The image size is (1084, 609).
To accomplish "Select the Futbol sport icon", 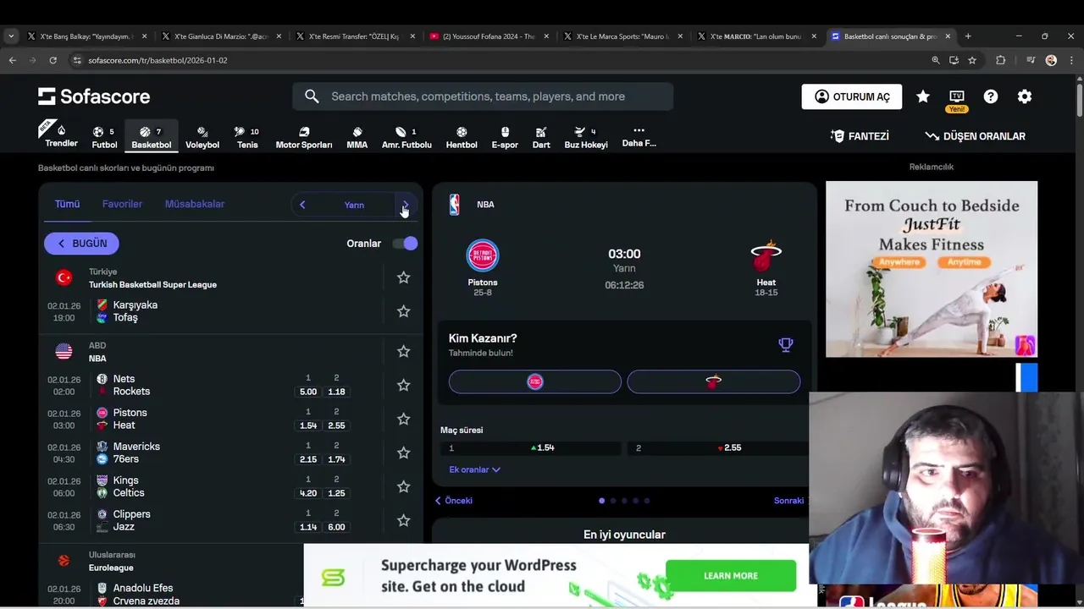I will [104, 137].
